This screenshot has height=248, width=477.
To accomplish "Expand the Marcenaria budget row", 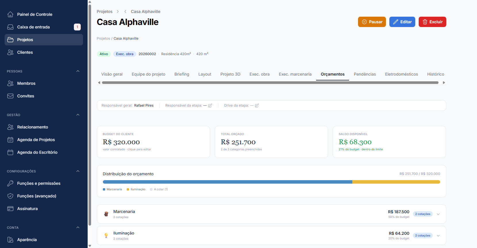I will 438,214.
